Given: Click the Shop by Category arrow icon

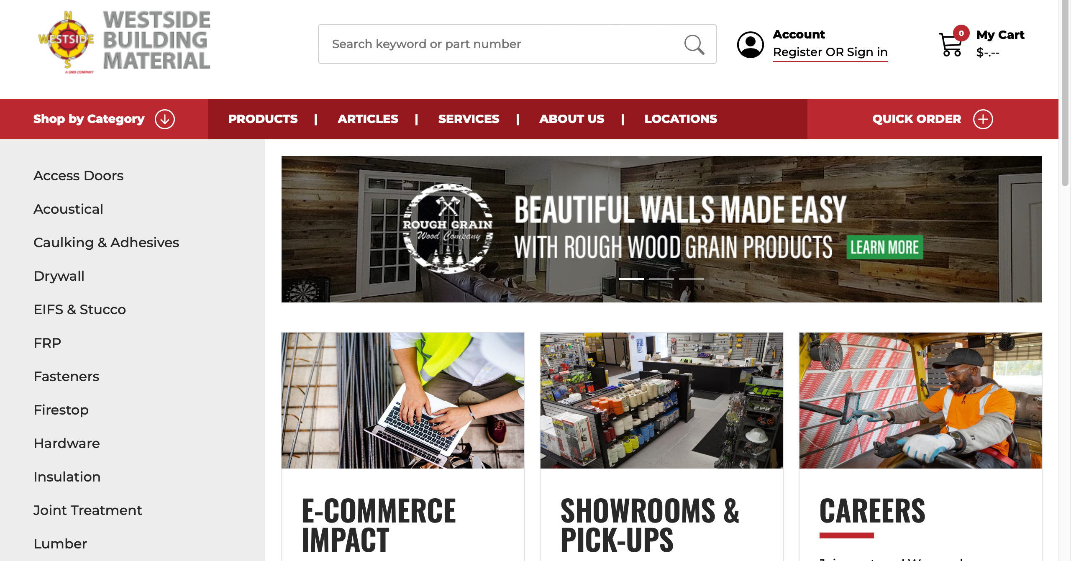Looking at the screenshot, I should click(x=164, y=119).
